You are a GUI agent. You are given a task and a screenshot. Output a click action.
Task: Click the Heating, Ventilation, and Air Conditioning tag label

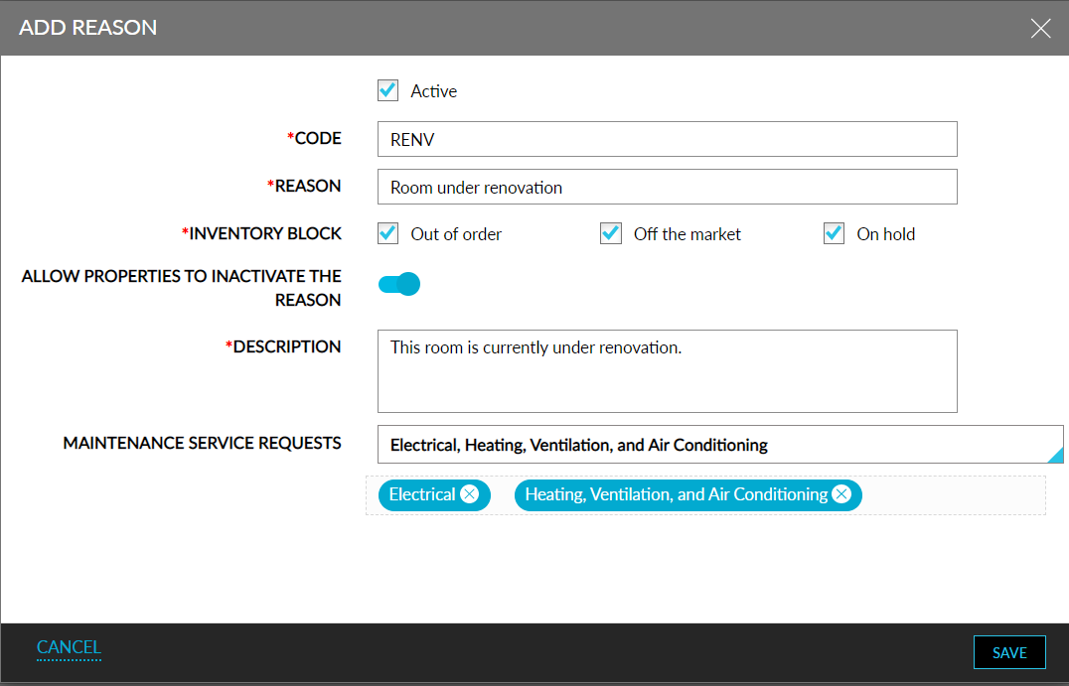click(x=677, y=494)
